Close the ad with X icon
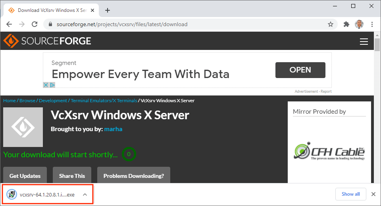This screenshot has width=381, height=206. point(46,85)
